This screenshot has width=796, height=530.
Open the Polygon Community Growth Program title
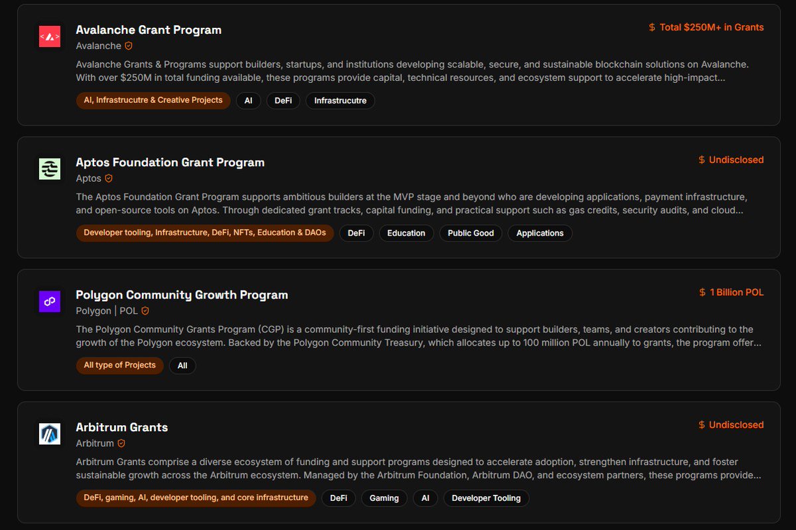182,295
